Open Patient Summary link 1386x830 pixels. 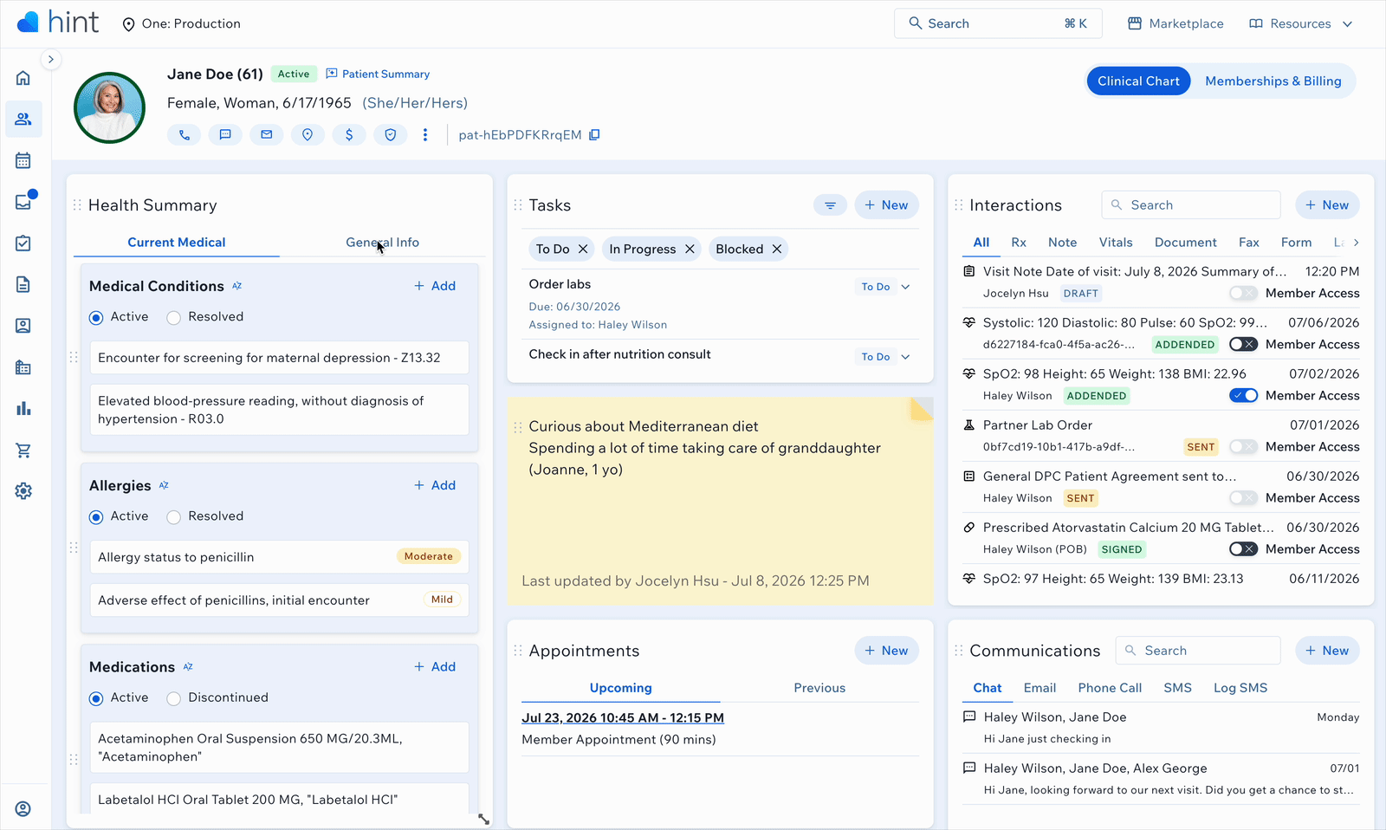click(378, 74)
